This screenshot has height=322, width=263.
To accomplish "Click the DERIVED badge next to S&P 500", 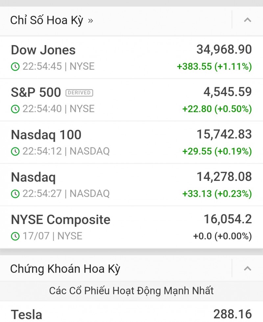I will coord(79,93).
